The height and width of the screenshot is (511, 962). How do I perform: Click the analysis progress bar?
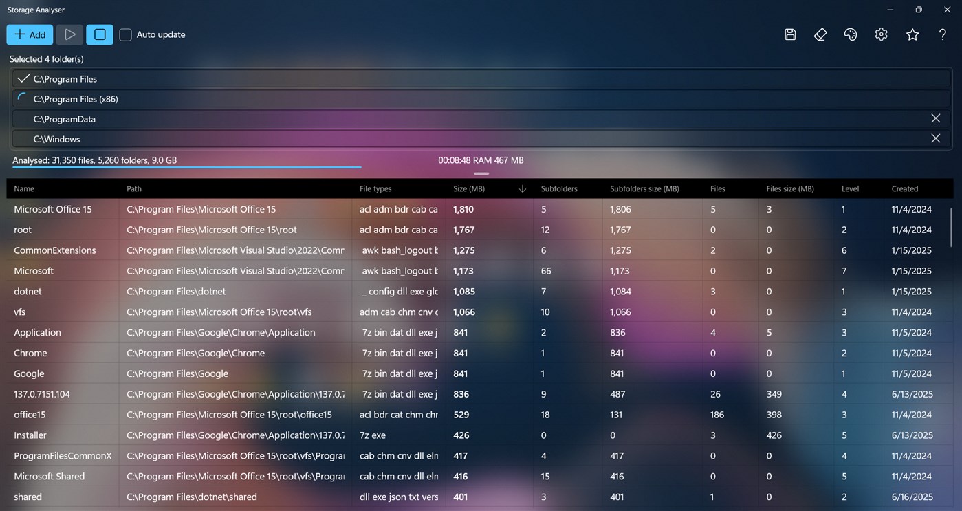[x=186, y=167]
